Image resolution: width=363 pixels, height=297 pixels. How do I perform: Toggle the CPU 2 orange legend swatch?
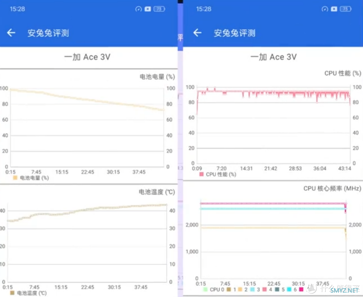[240, 289]
